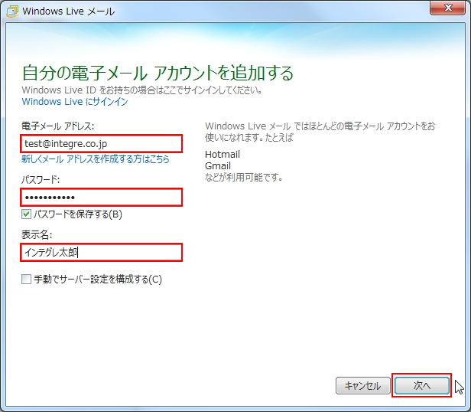This screenshot has width=471, height=412.
Task: Open 新しくメール アドレスを作成する方はこちら link
Action: click(96, 159)
